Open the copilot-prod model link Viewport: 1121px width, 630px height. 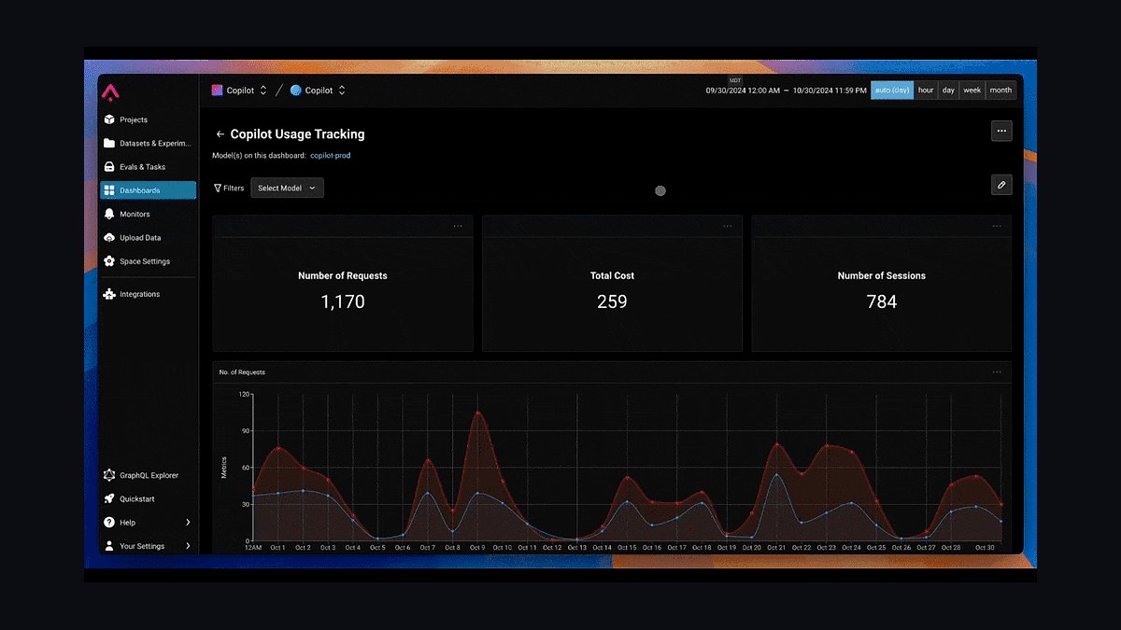[x=331, y=156]
